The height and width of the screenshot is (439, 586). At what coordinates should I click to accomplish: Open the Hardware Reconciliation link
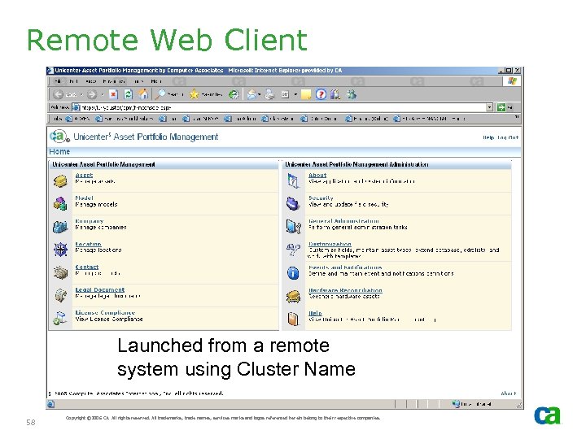coord(345,290)
